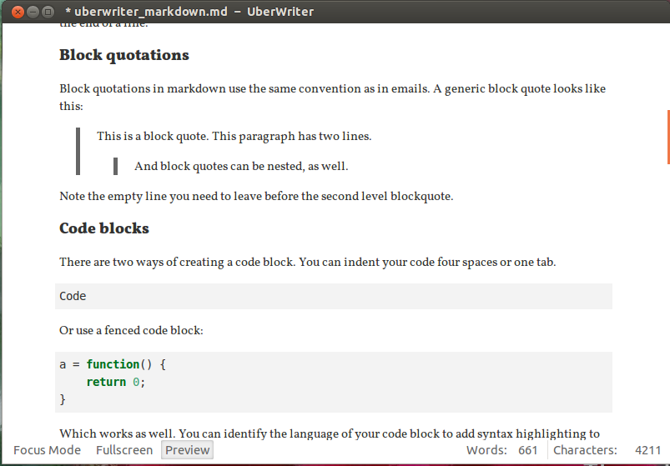
Task: Click the 'Note the empty line' paragraph
Action: tap(256, 196)
